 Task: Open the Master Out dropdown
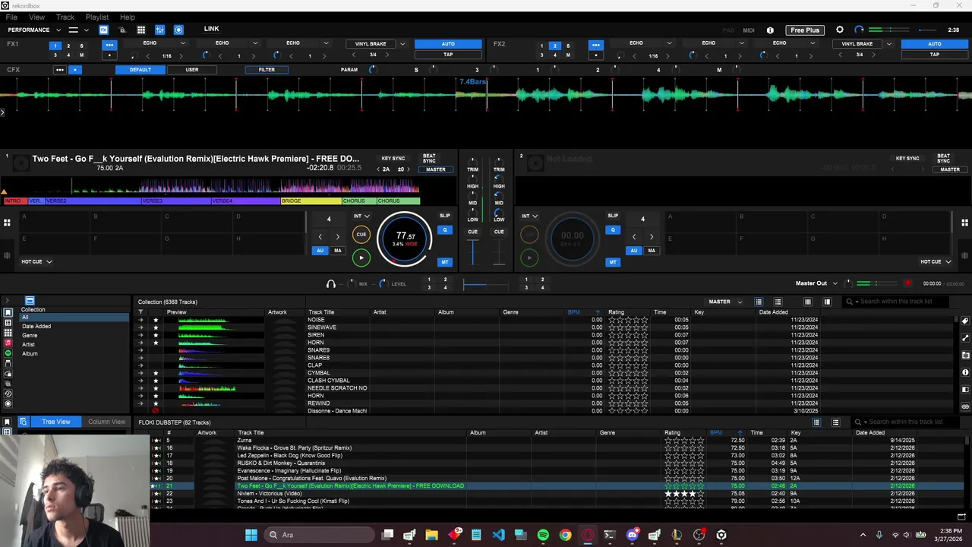[x=816, y=283]
